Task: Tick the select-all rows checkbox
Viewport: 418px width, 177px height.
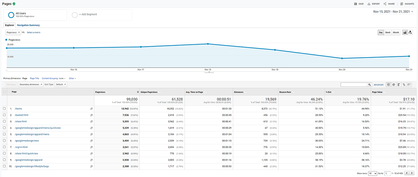Action: pyautogui.click(x=4, y=92)
